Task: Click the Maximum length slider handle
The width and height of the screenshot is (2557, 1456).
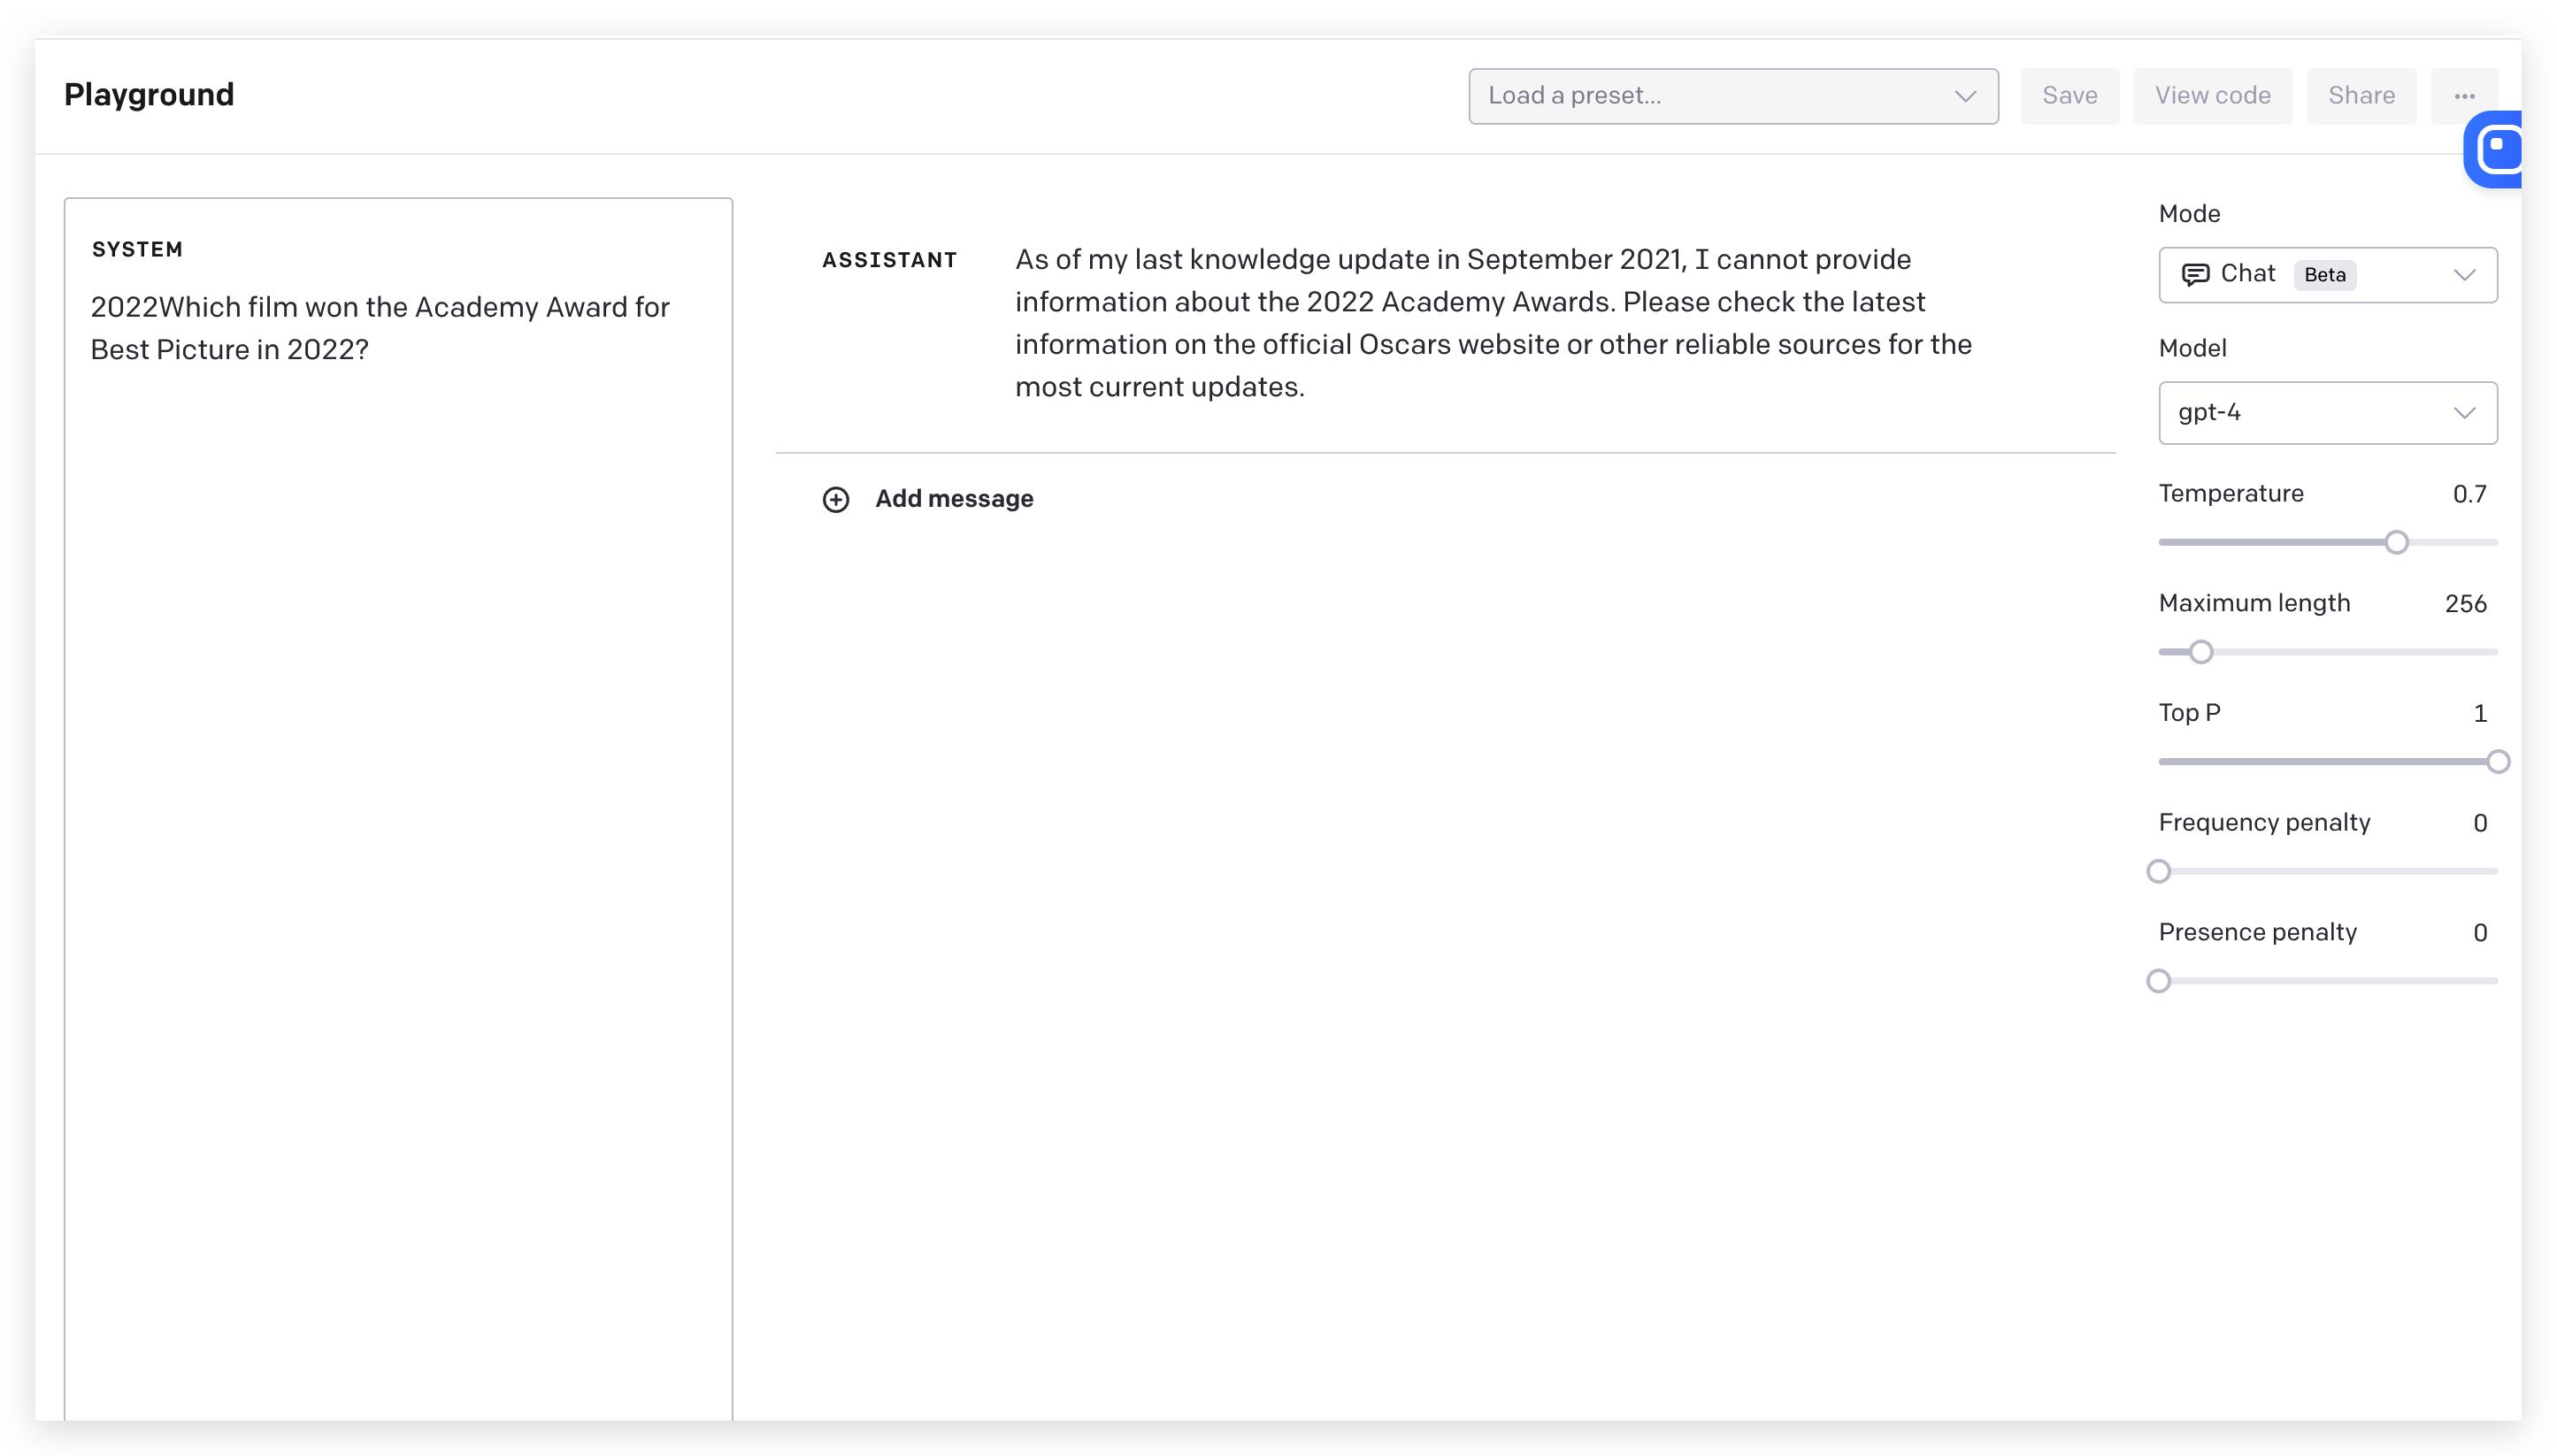Action: pyautogui.click(x=2200, y=653)
